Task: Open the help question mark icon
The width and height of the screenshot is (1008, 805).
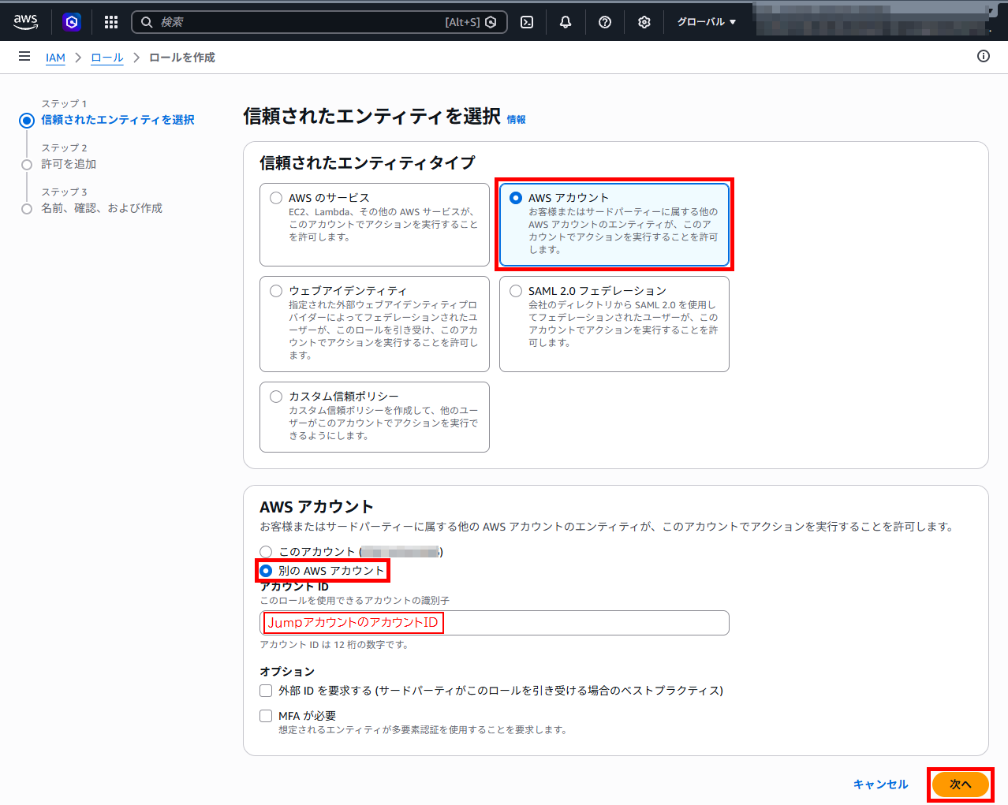Action: pos(605,22)
